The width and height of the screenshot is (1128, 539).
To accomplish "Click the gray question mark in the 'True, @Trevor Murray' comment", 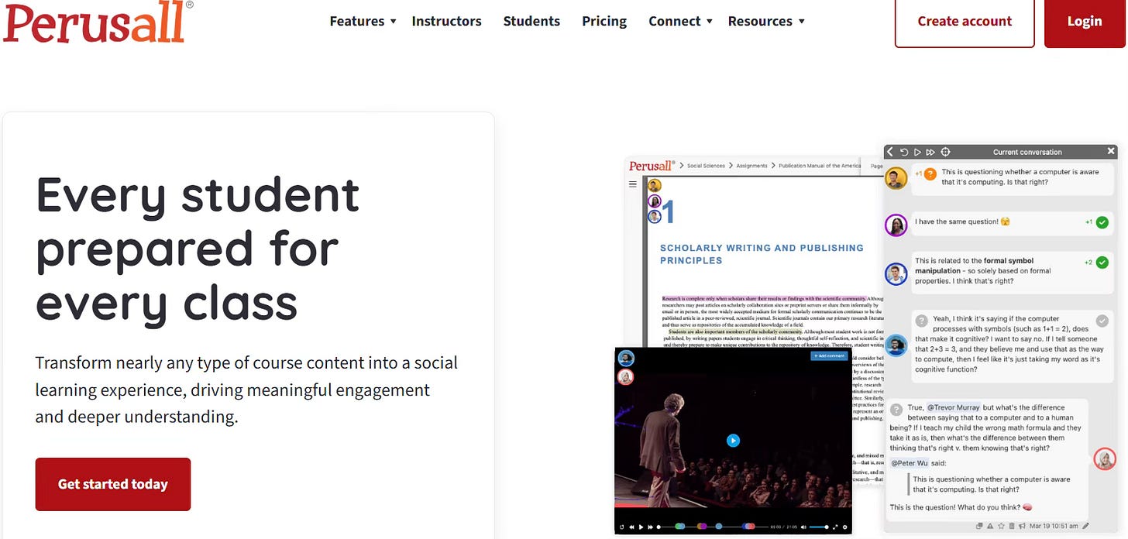I will (x=896, y=409).
